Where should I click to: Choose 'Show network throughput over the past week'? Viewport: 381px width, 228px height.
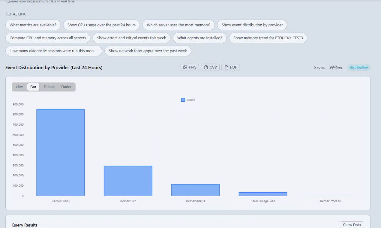point(148,51)
